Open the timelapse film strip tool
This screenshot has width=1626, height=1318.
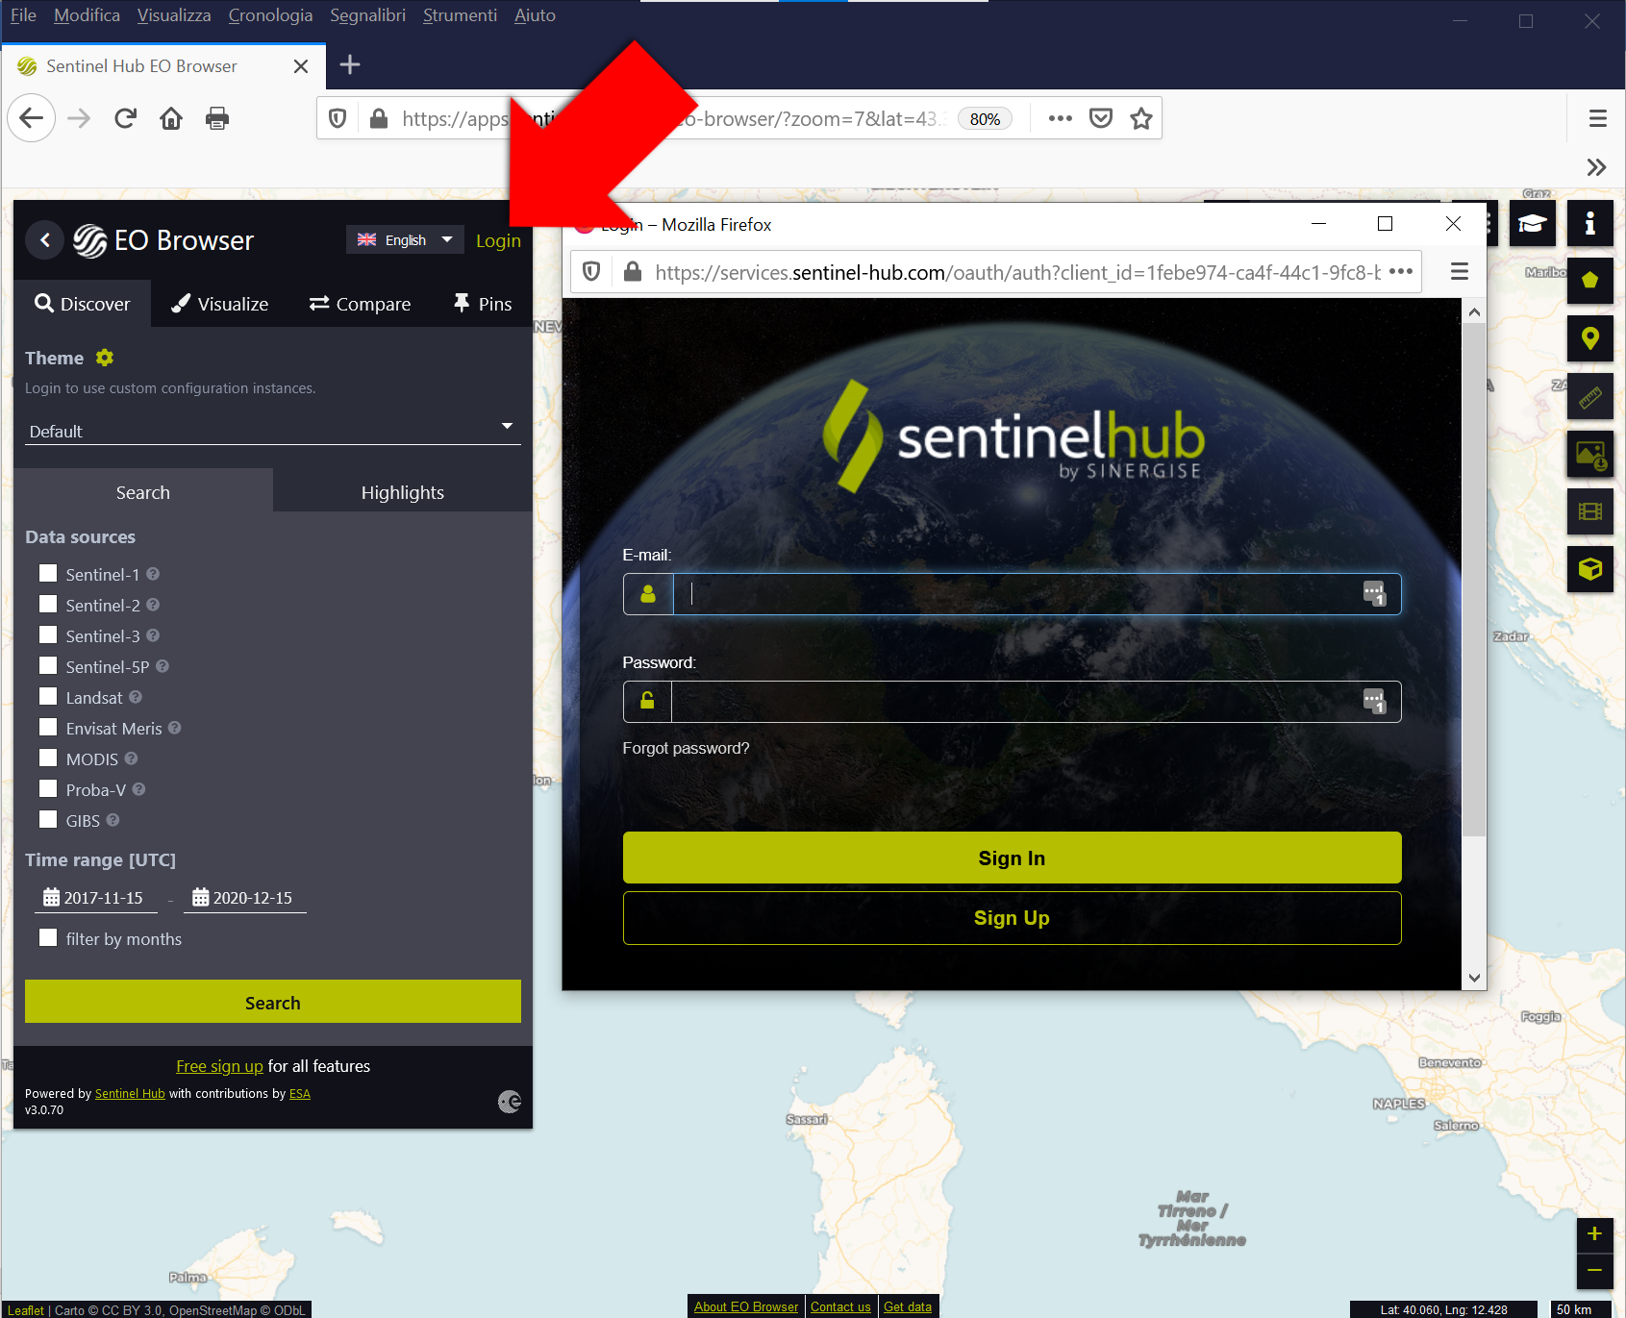(x=1590, y=511)
